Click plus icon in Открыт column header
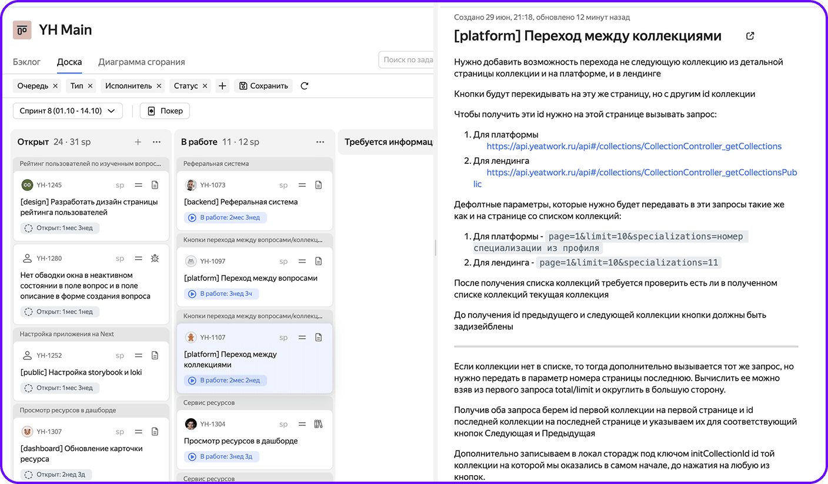Screen dimensions: 828x484 pos(138,142)
